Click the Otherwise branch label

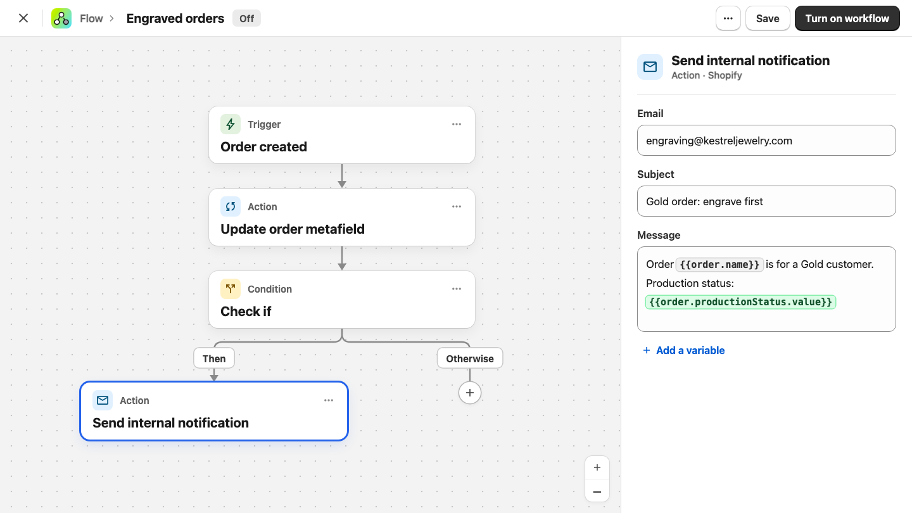(470, 358)
